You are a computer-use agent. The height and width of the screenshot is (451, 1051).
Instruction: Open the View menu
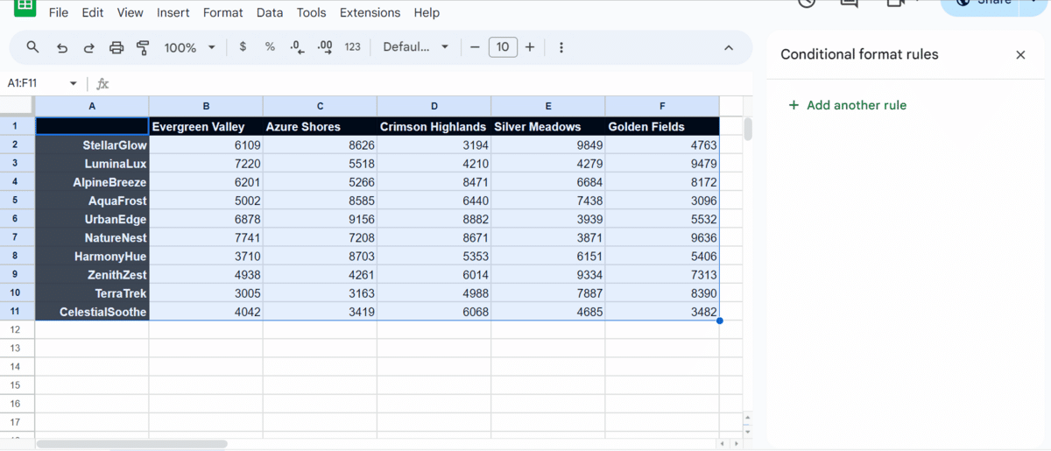point(130,13)
